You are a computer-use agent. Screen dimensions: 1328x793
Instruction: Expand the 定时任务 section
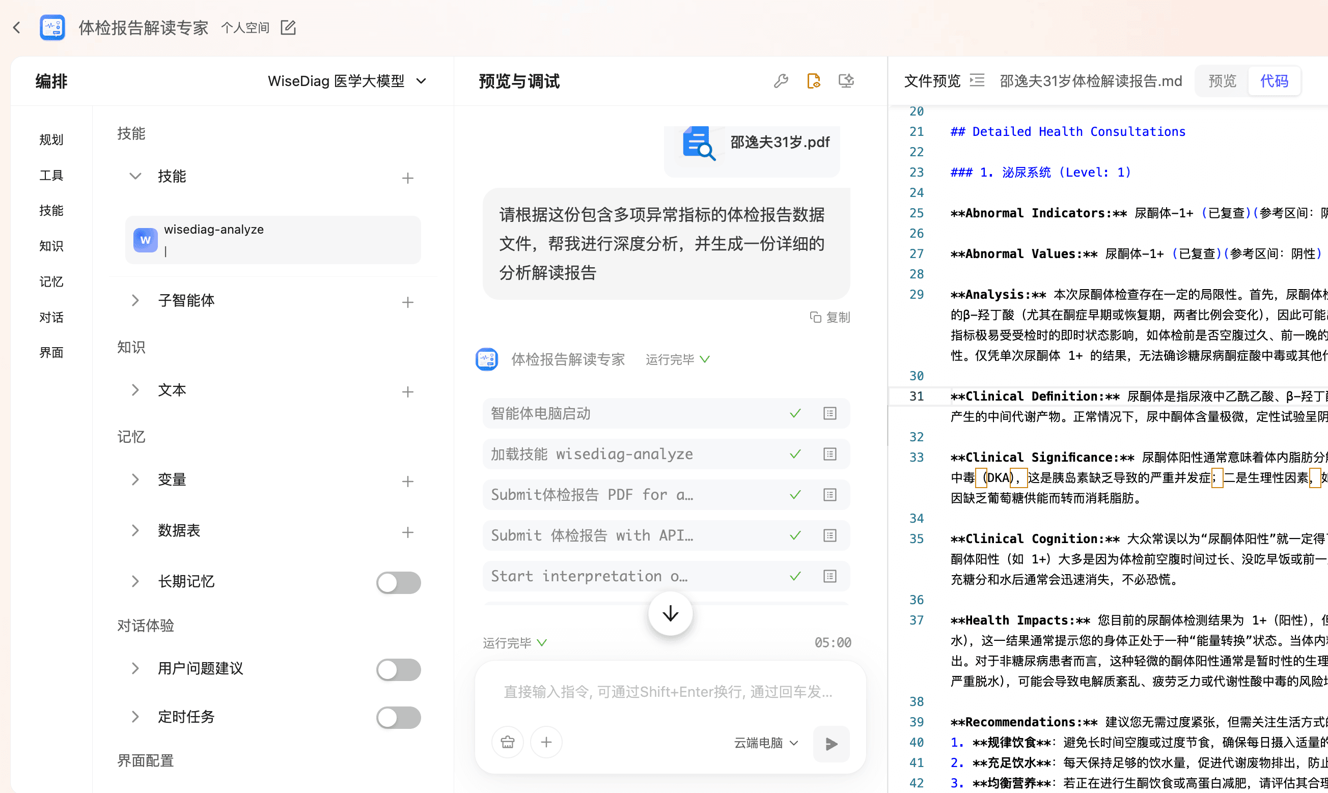[135, 717]
